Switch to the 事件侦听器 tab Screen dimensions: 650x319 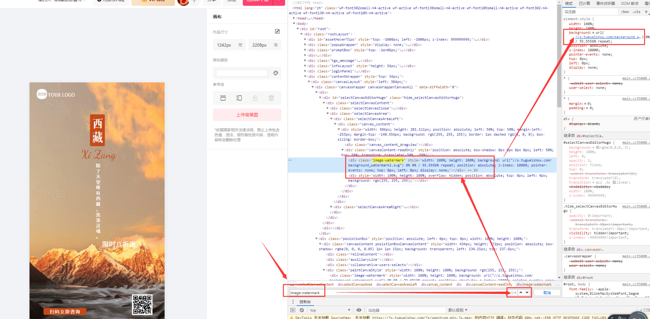tap(605, 3)
